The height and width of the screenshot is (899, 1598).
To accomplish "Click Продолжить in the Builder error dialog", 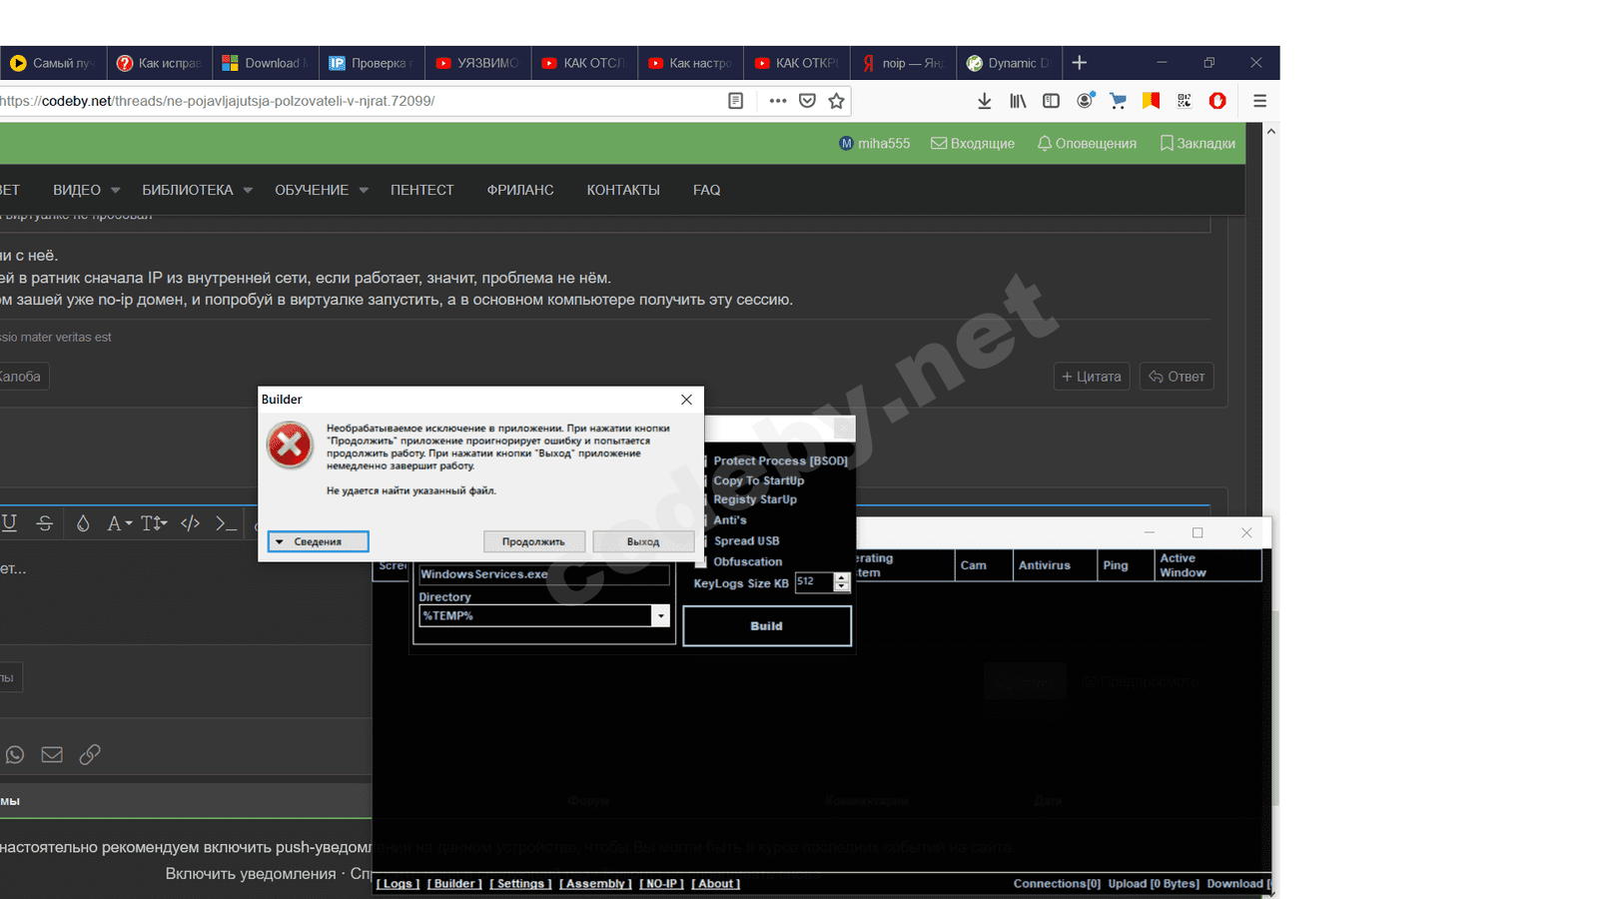I will (x=533, y=541).
